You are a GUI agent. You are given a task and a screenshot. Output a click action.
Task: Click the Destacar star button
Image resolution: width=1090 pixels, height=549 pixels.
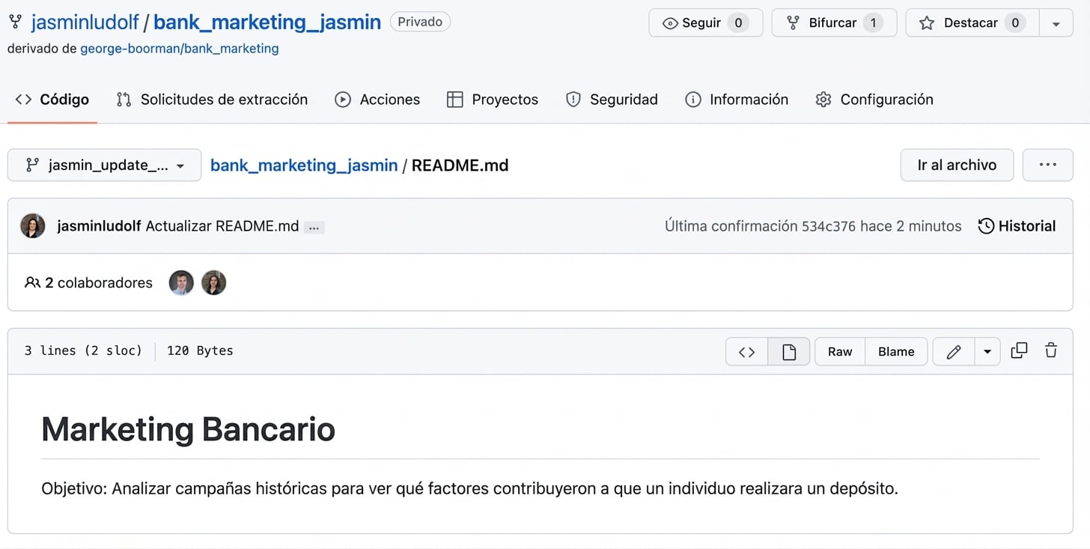tap(972, 22)
